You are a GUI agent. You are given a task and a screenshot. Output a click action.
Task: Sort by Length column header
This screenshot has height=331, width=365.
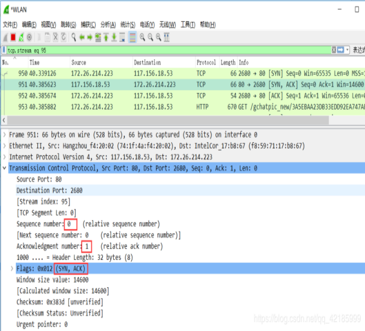228,62
